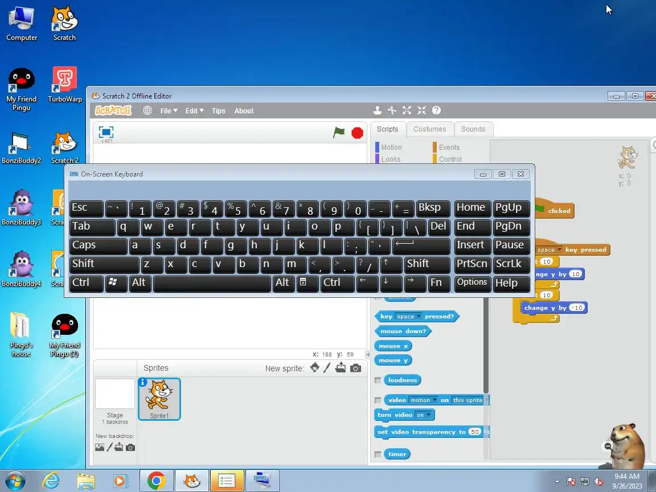Collapse the stage with the small arrow
Screen dimensions: 656x492
coord(368,355)
